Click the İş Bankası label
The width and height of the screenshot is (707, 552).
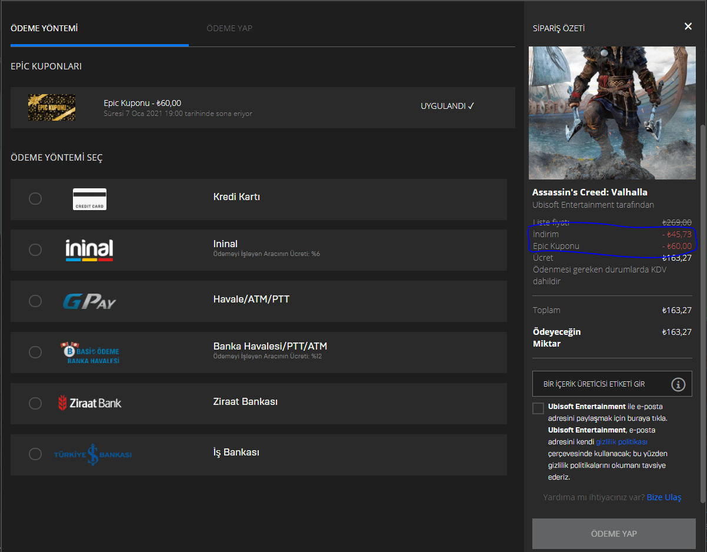coord(236,453)
